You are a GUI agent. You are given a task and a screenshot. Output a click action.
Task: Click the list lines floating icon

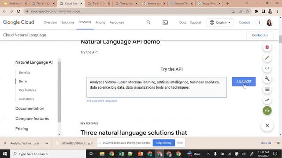click(x=267, y=89)
